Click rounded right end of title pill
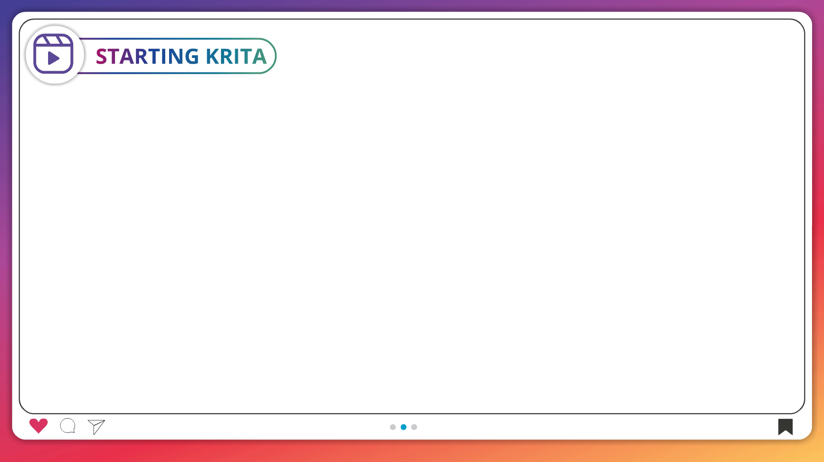This screenshot has width=824, height=462. pyautogui.click(x=270, y=56)
